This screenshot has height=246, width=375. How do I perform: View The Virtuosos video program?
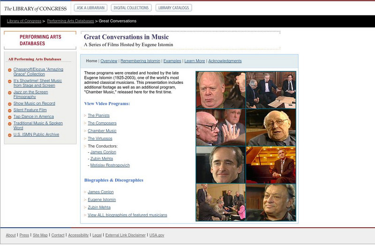100,138
